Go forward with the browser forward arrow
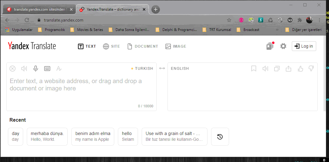 (x=17, y=20)
